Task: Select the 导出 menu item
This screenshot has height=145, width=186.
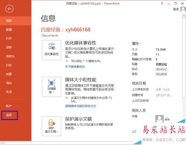Action: (16, 83)
